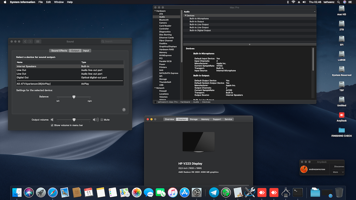Click the Terminal icon in dock
356x200 pixels.
coord(298,193)
